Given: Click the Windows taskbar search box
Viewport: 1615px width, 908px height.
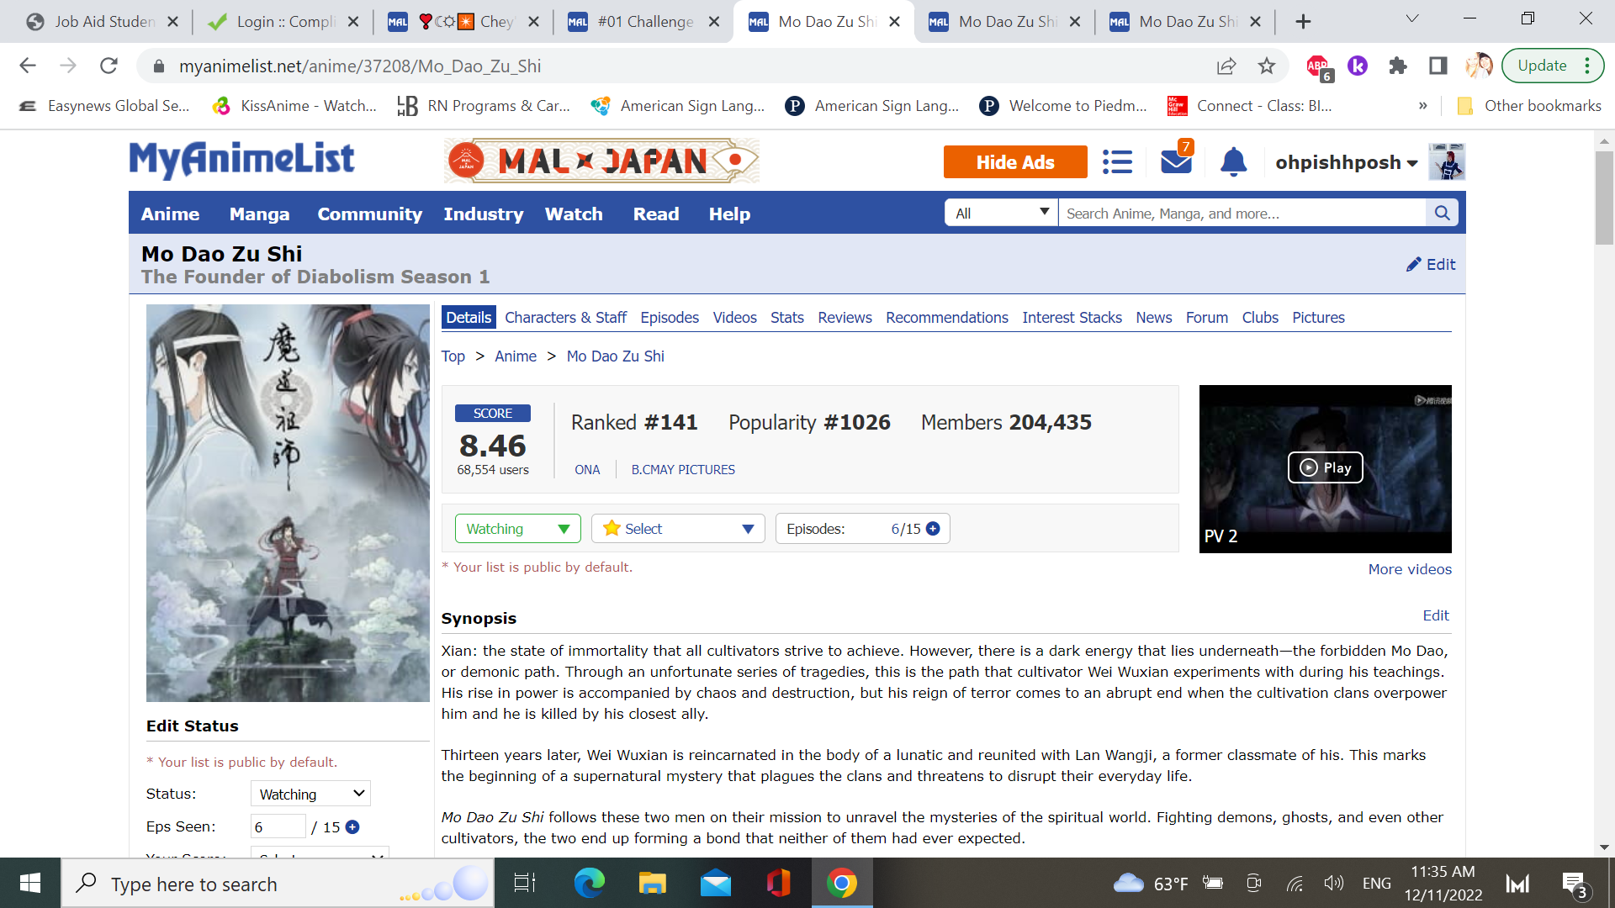Looking at the screenshot, I should pos(278,883).
